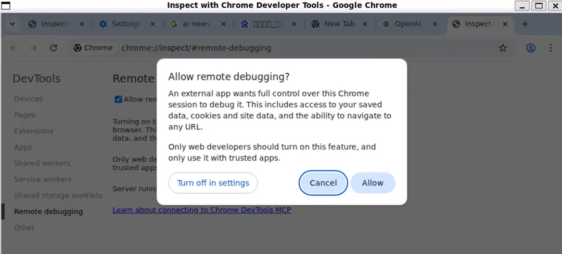Viewport: 562px width, 254px height.
Task: Open the profile avatar icon
Action: pos(531,48)
